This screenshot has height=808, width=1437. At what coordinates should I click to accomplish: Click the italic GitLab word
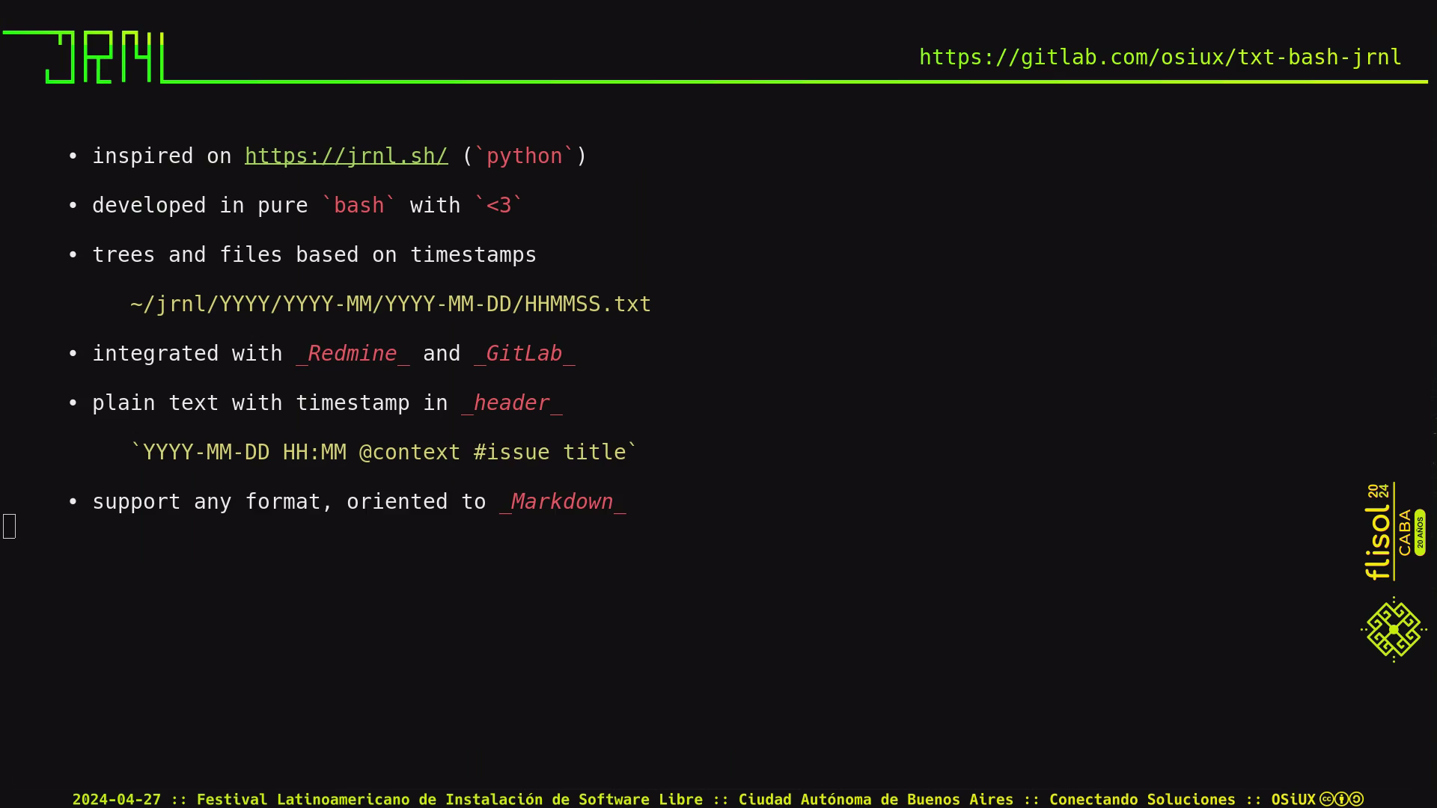click(x=524, y=353)
